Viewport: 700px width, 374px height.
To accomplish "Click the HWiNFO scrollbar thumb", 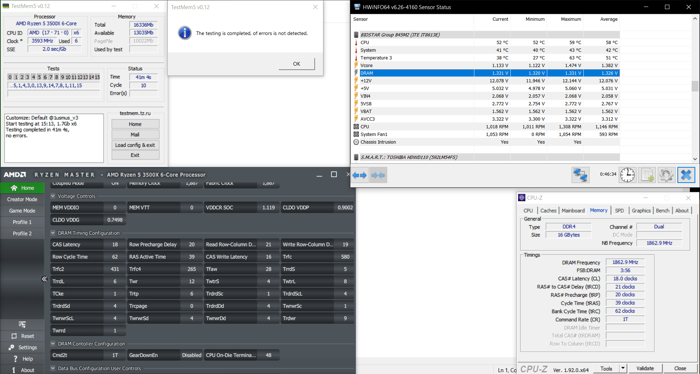I will pyautogui.click(x=695, y=86).
